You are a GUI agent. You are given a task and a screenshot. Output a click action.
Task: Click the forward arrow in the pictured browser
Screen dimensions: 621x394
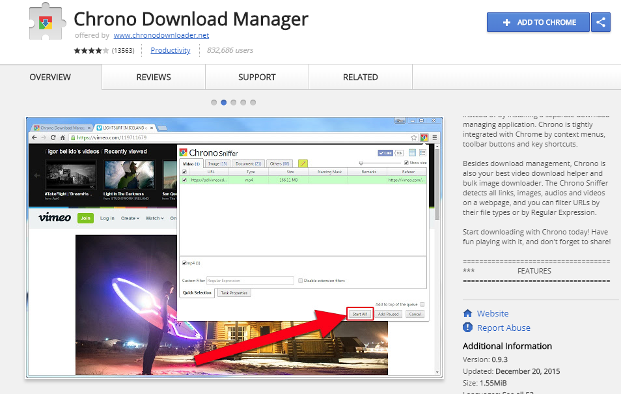click(44, 137)
